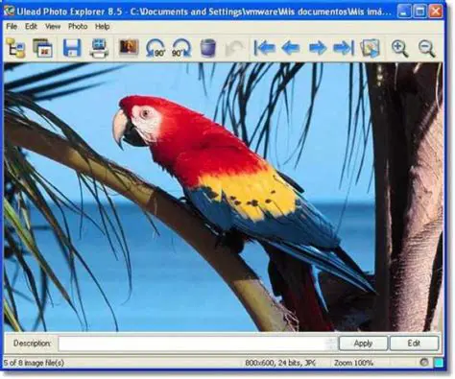
Task: Maximize the Ulead Photo Explorer window
Action: click(x=419, y=12)
